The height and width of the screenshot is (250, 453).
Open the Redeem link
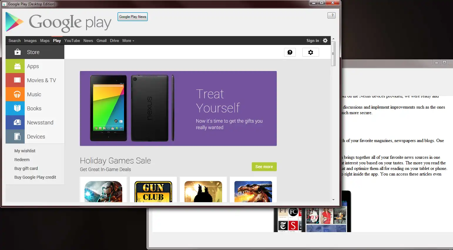coord(22,160)
